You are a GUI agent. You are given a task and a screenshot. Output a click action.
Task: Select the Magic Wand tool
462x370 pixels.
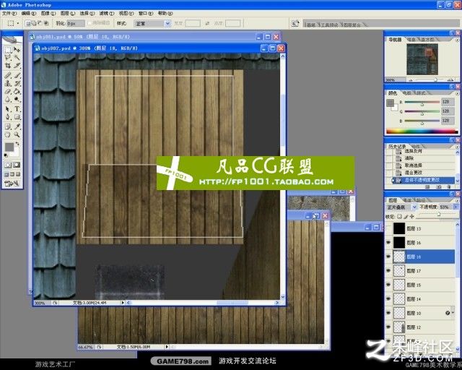(17, 58)
